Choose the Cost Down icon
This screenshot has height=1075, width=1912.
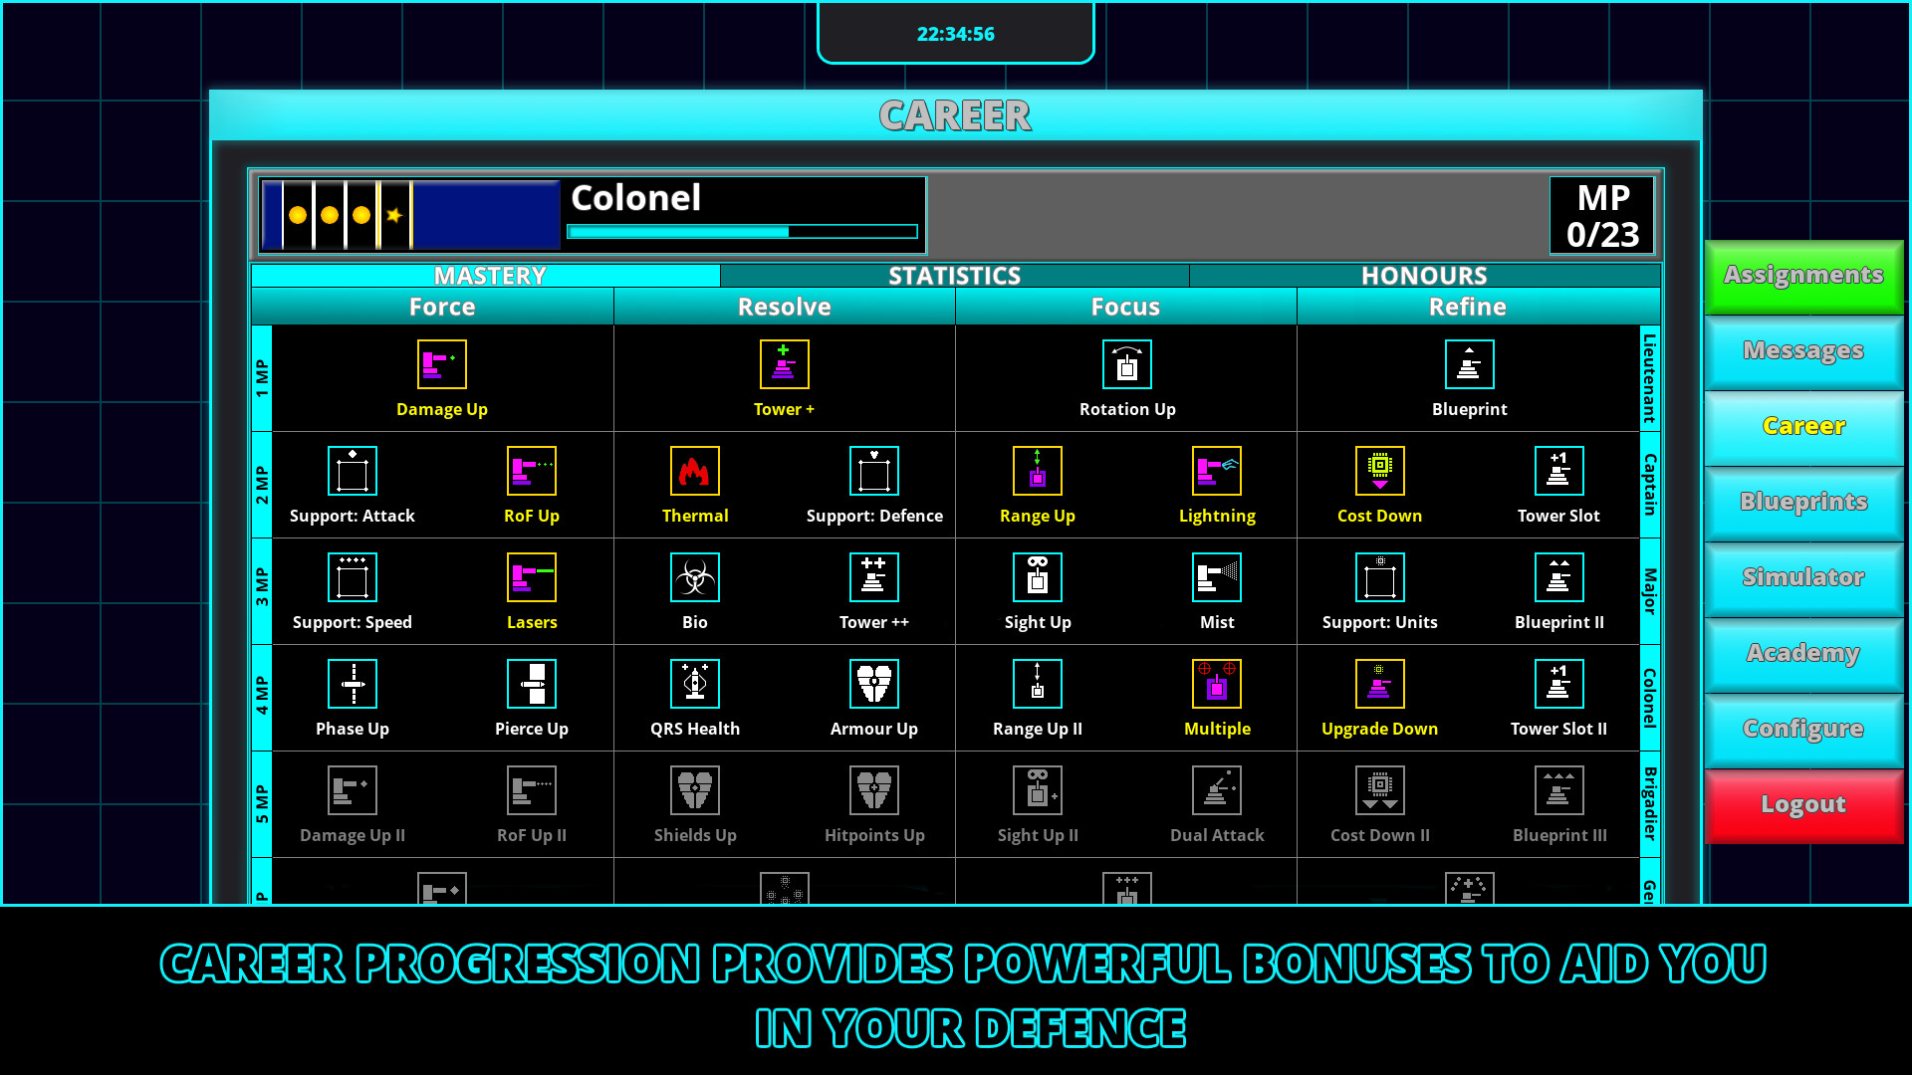point(1379,470)
